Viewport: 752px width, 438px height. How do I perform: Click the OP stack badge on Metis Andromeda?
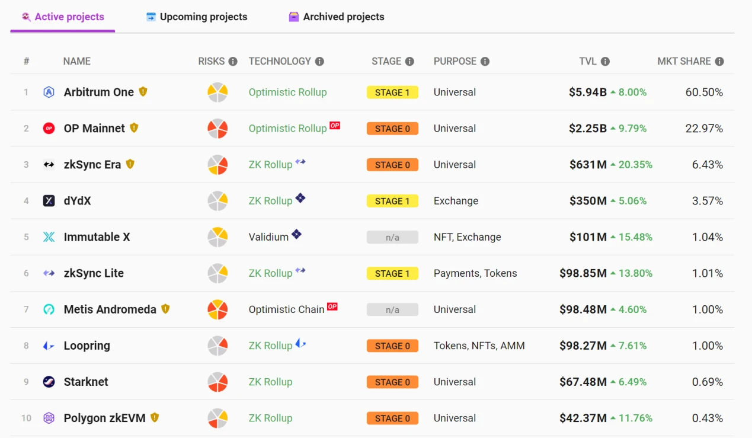point(332,306)
